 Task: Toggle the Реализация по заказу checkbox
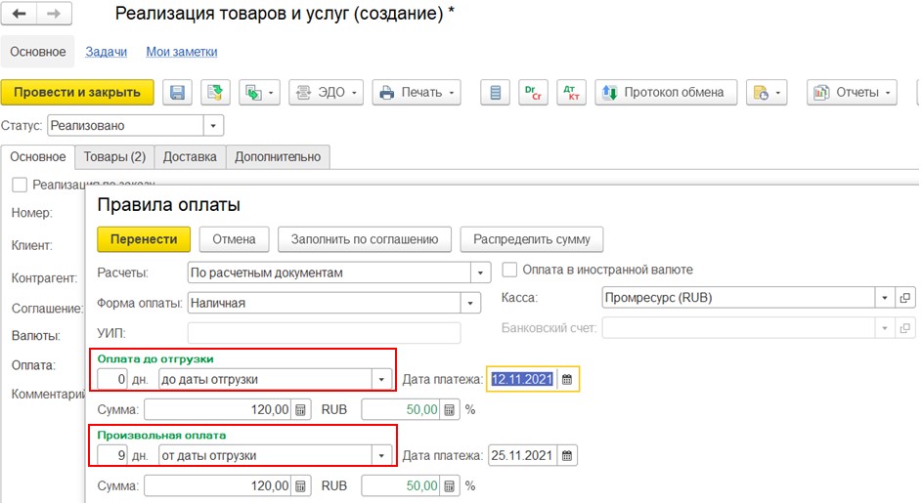[x=20, y=184]
